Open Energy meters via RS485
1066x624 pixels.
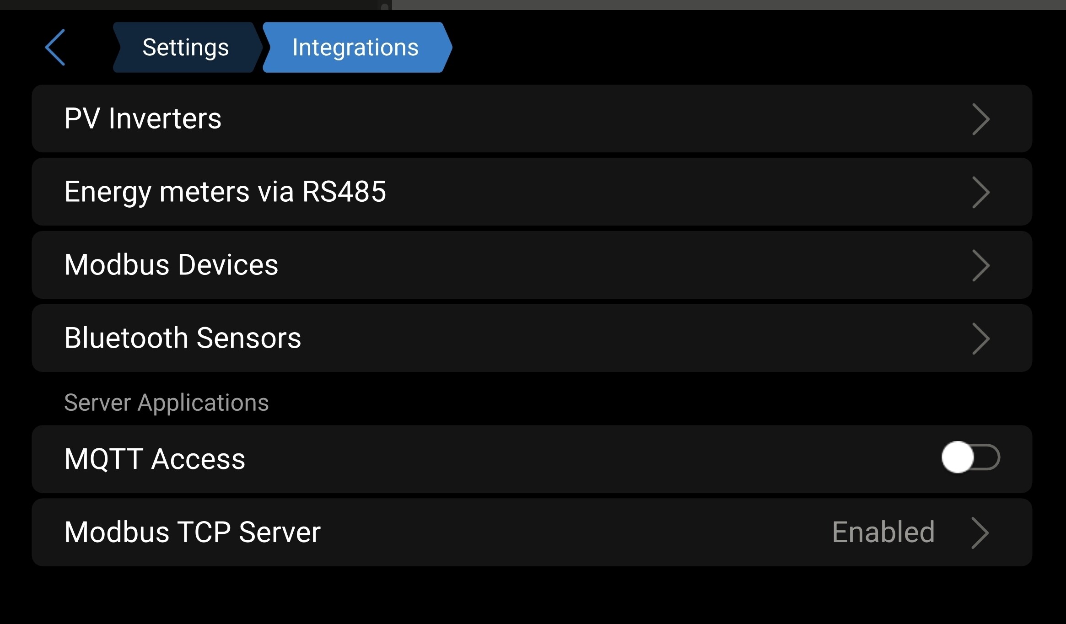click(532, 192)
